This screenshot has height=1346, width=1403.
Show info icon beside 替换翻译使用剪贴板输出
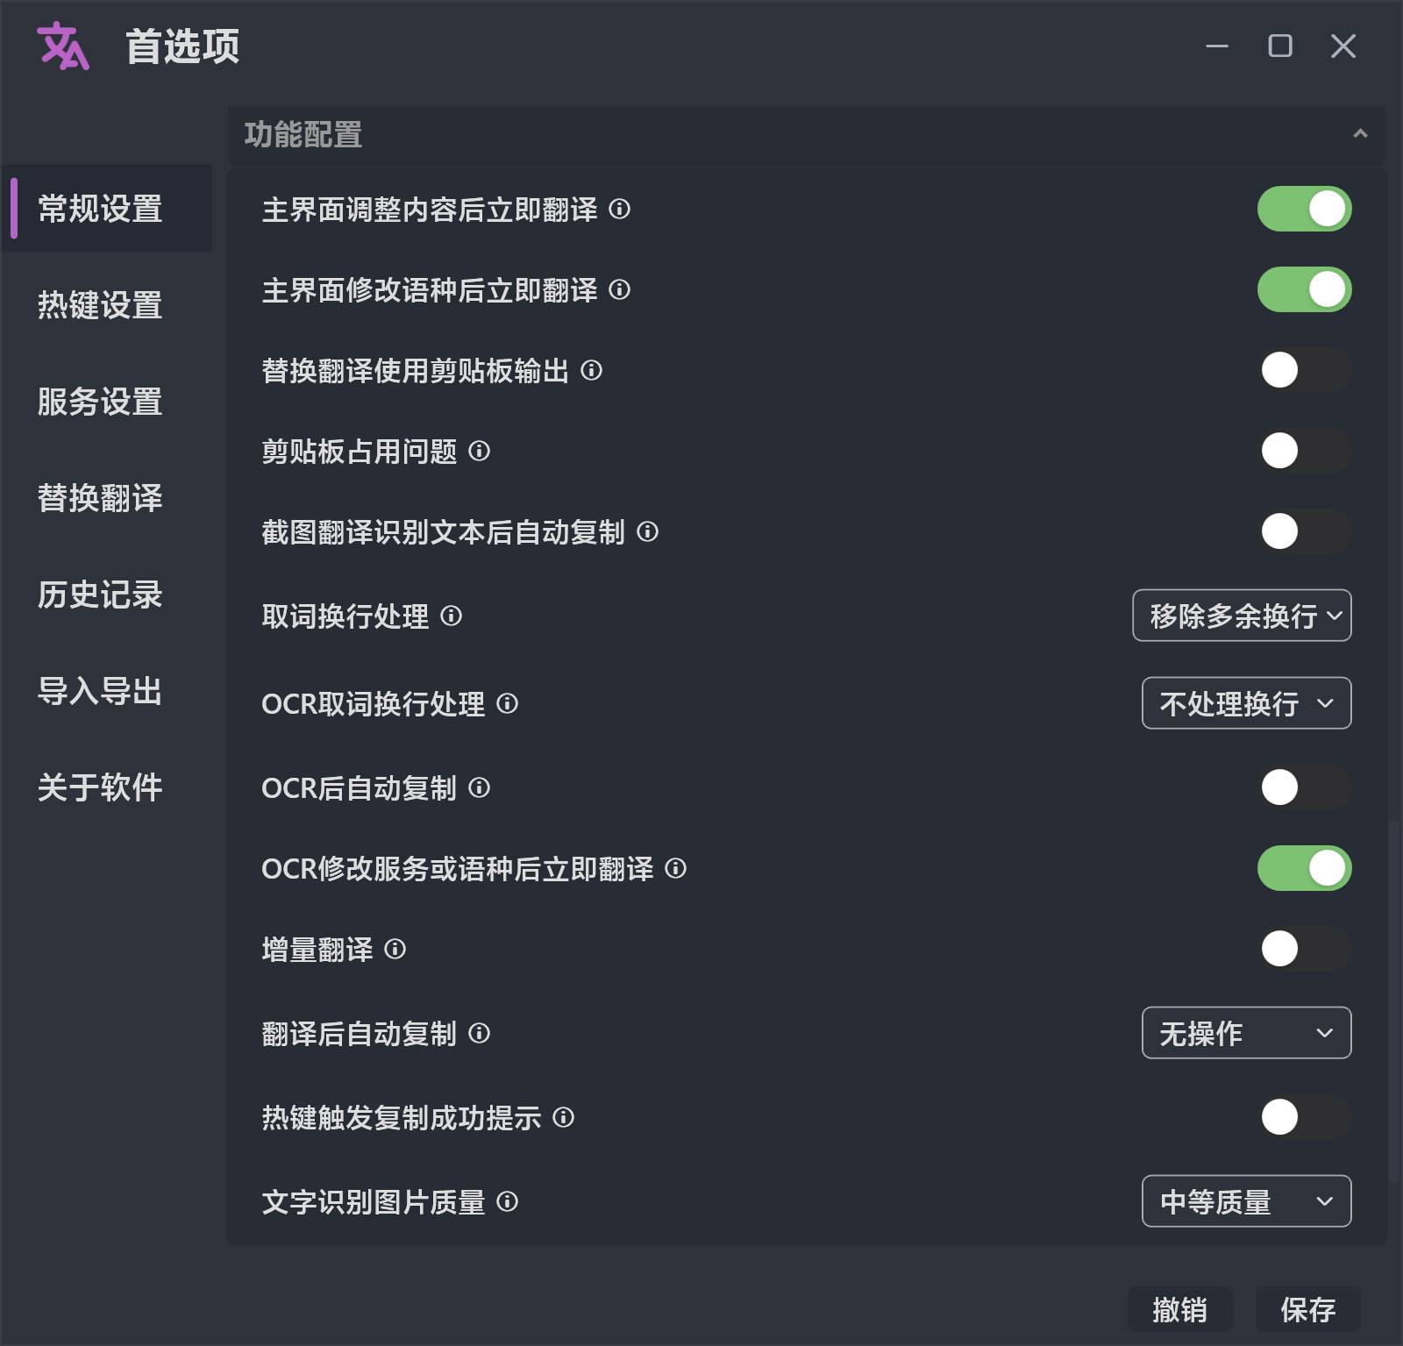pos(592,371)
